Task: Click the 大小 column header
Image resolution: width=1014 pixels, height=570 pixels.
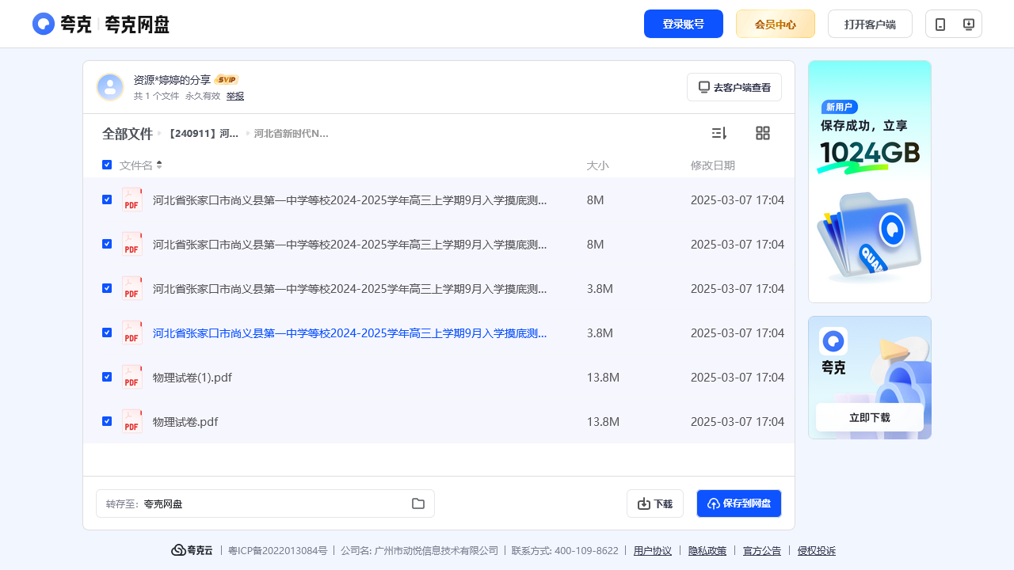Action: pyautogui.click(x=597, y=165)
